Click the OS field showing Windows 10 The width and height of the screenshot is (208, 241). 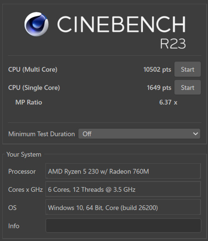(x=123, y=207)
